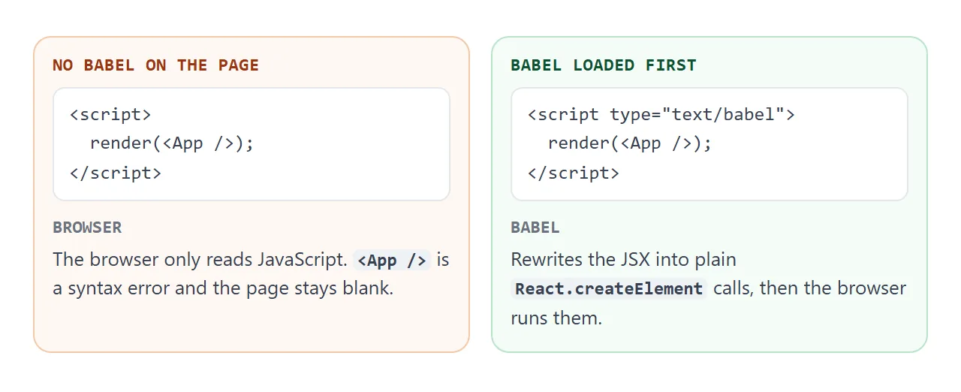Screen dimensions: 961x392
Task: Click the text 'a syntax error and the page stays blank.'
Action: (x=223, y=288)
